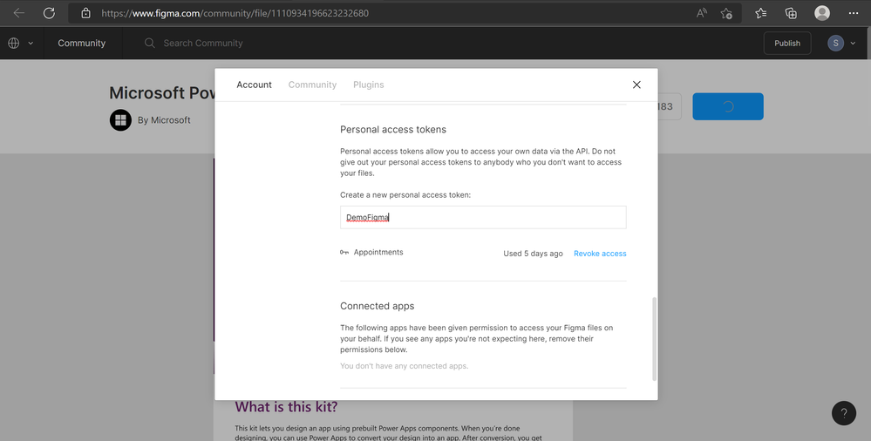
Task: Click the Connected apps heading
Action: click(x=378, y=306)
